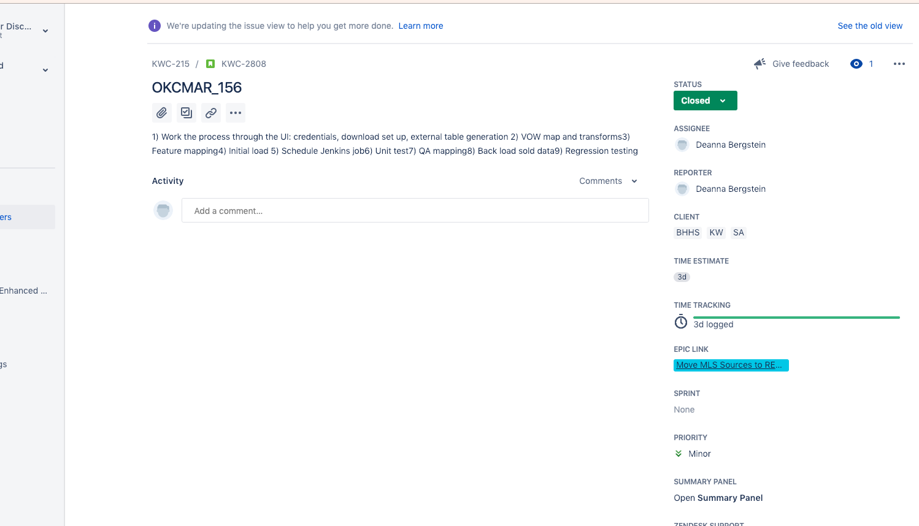919x526 pixels.
Task: Select the BHHS client tag
Action: click(x=688, y=232)
